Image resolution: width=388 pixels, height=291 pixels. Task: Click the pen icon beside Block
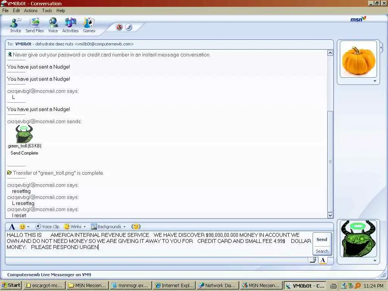coord(128,27)
